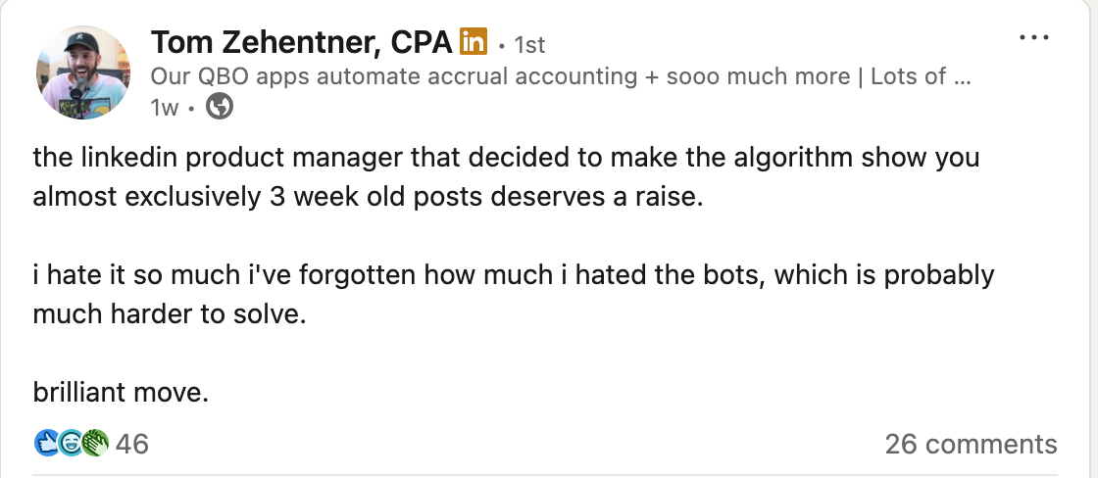Open the 26 comments link

(x=971, y=444)
